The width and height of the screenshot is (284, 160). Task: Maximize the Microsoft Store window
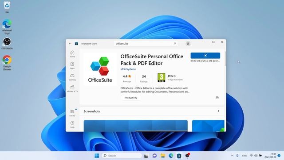click(213, 42)
